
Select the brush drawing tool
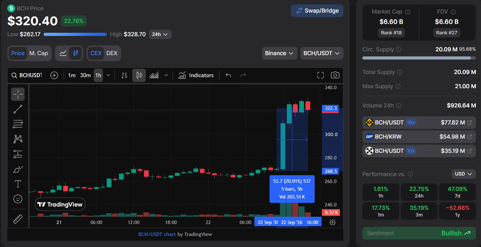(x=18, y=169)
